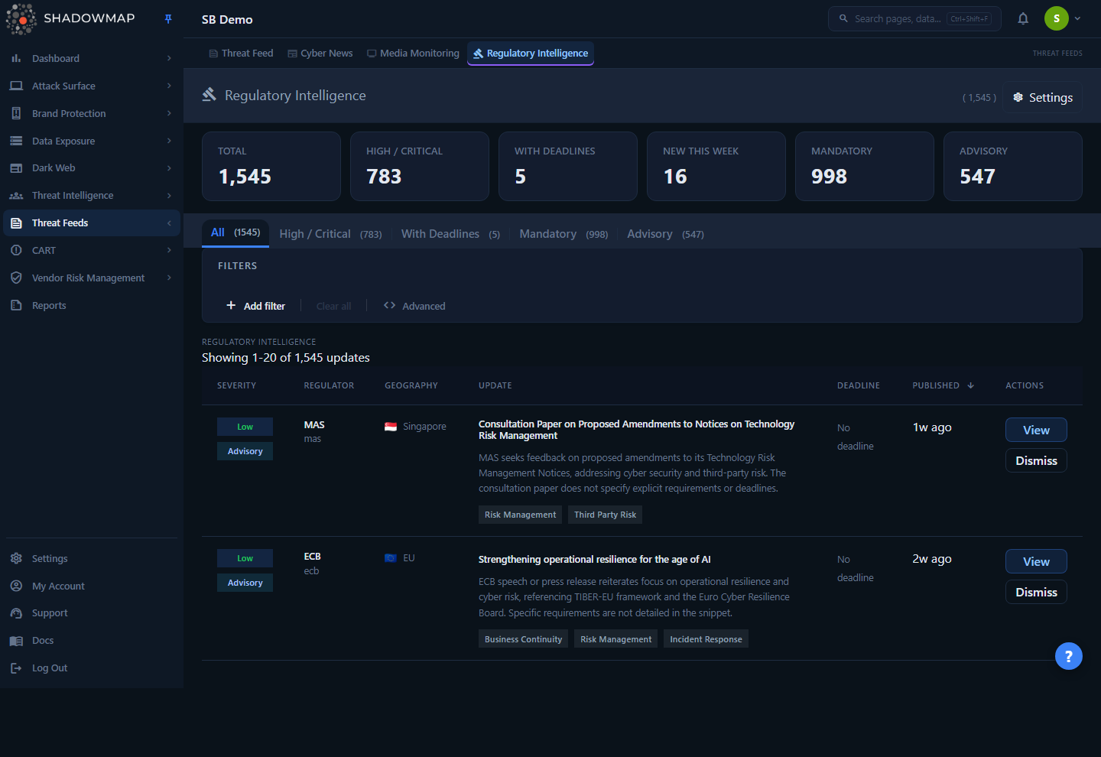Switch to the Media Monitoring tab

pos(414,54)
